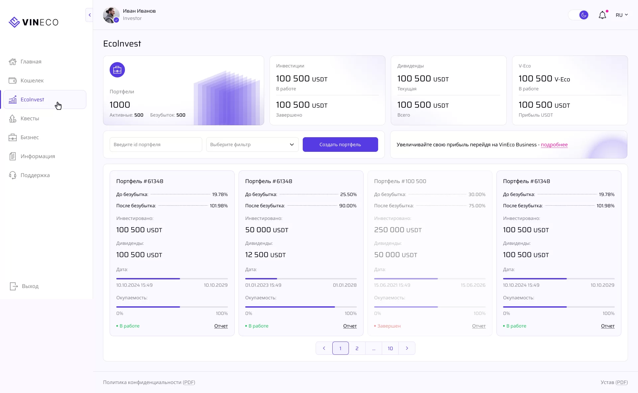Click the Окупаемость progress bar of the 50 000 USDT portfolio
The image size is (638, 393).
coord(301,307)
